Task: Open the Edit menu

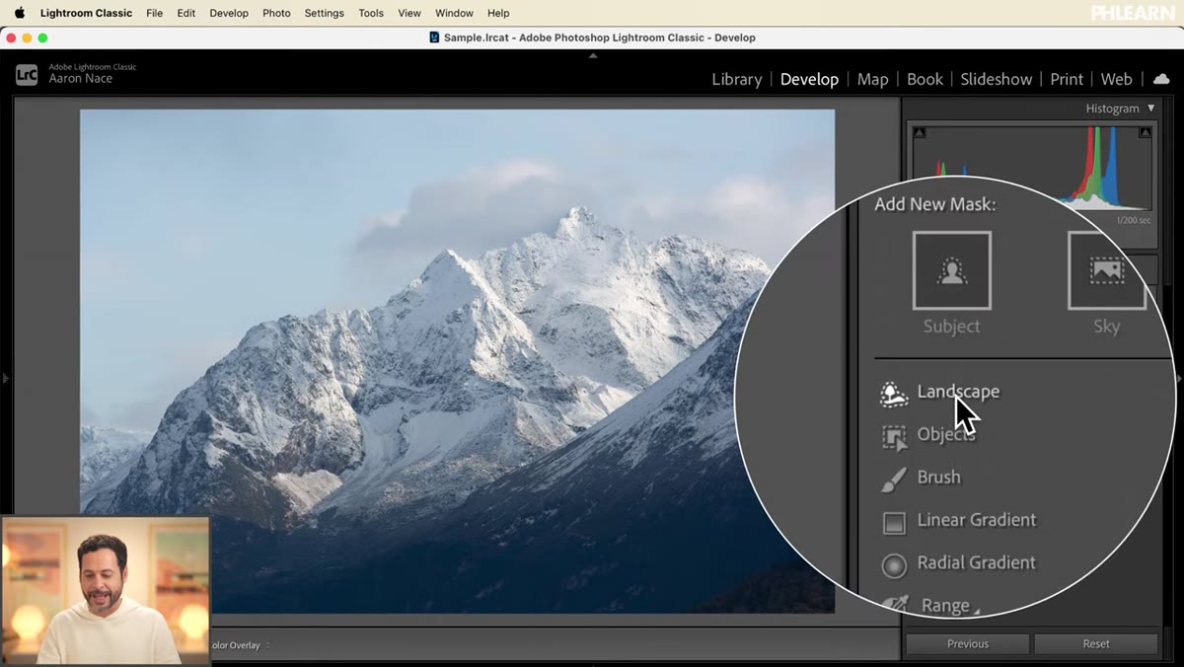Action: click(185, 13)
